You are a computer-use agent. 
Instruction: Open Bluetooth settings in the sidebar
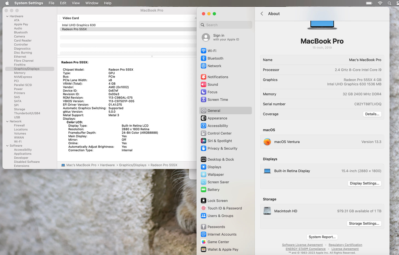pos(215,58)
